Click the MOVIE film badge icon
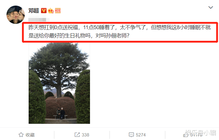The width and height of the screenshot is (219, 140). click(x=58, y=11)
